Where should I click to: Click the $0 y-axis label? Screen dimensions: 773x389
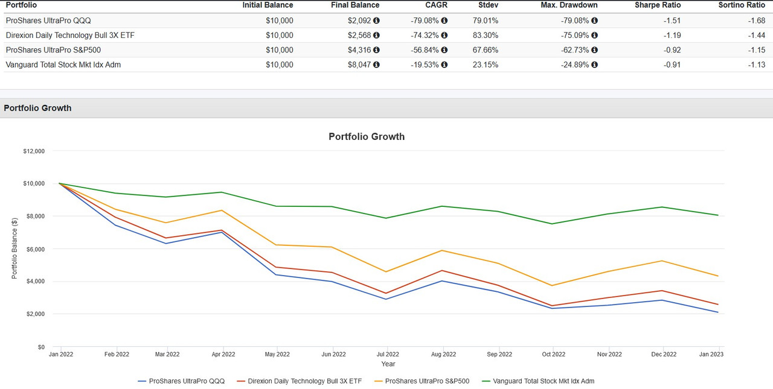41,347
